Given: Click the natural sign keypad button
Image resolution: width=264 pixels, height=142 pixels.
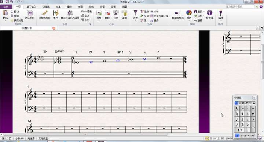Looking at the screenshot, I should point(237,114).
